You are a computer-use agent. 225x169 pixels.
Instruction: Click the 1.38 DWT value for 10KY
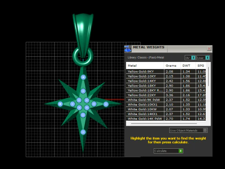186,76
